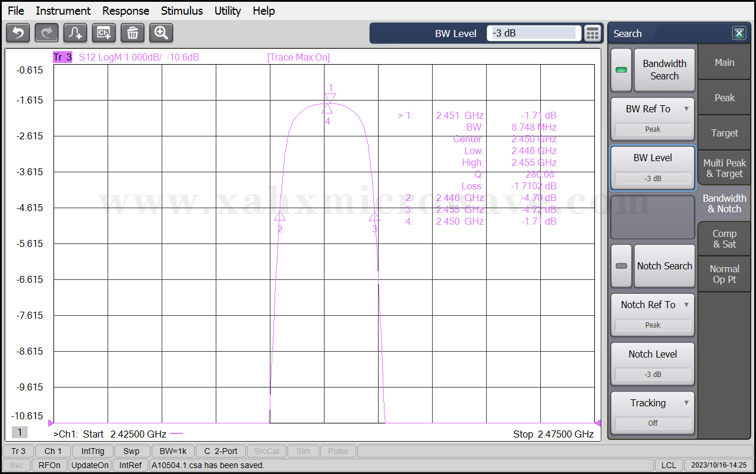Close the Search panel

tap(739, 34)
